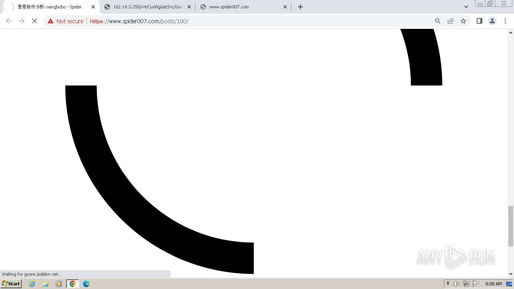The height and width of the screenshot is (289, 514).
Task: Click the 8:08 AM clock
Action: [494, 284]
